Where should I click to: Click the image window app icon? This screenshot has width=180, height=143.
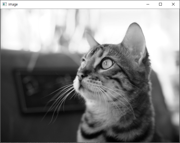4,4
